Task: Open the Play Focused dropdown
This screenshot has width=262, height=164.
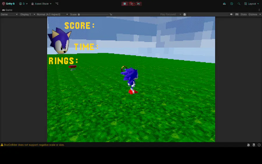Action: [x=170, y=14]
